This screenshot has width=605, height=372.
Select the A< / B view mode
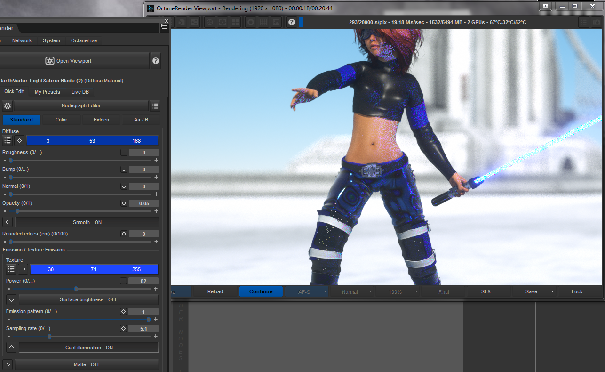(141, 120)
